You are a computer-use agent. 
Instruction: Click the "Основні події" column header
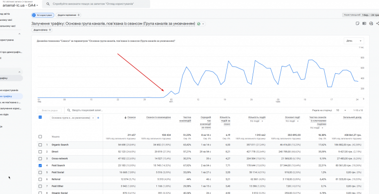(293, 118)
